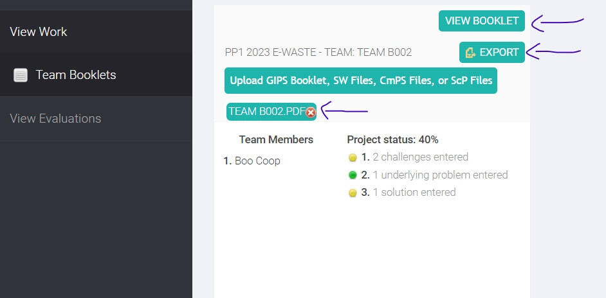Screen dimensions: 606x298
Task: Click the document icon on the Export button
Action: pos(470,53)
